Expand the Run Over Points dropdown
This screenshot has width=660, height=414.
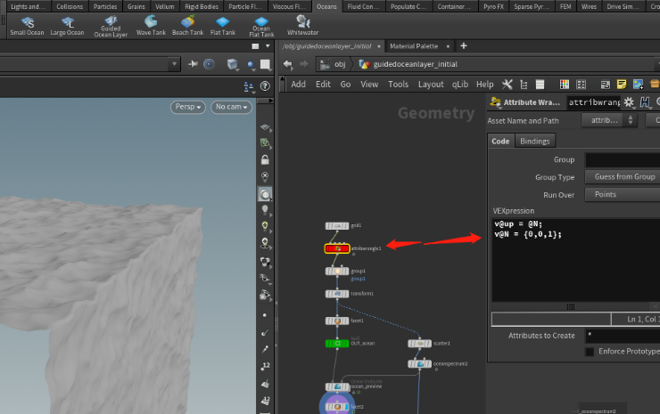[x=623, y=195]
